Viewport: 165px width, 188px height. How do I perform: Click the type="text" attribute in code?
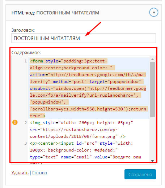coord(44,157)
